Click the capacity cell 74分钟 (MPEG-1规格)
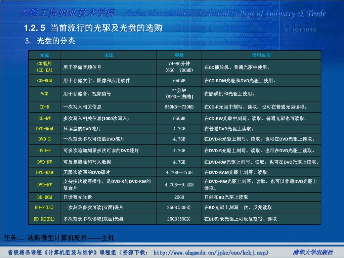 pos(179,94)
